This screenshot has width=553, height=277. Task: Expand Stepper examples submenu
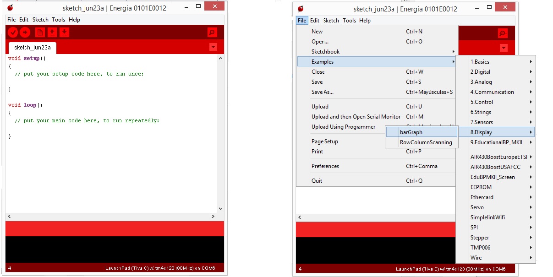(x=495, y=238)
